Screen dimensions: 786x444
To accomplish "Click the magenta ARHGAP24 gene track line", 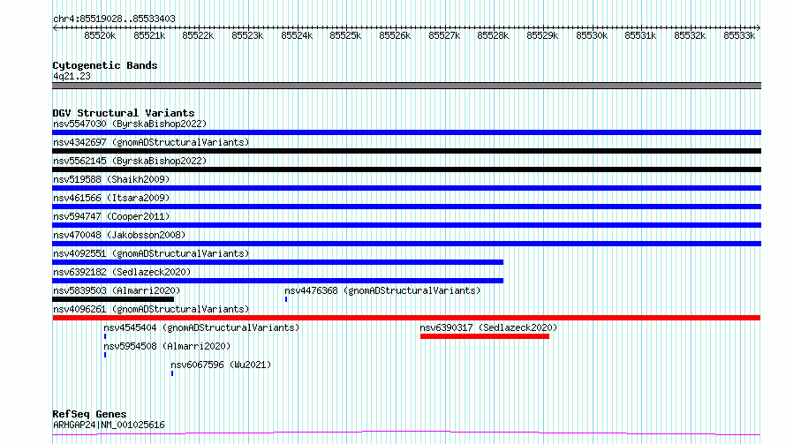I will [x=406, y=433].
